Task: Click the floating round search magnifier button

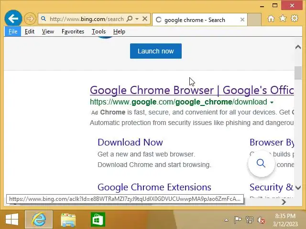Action: pos(261,163)
